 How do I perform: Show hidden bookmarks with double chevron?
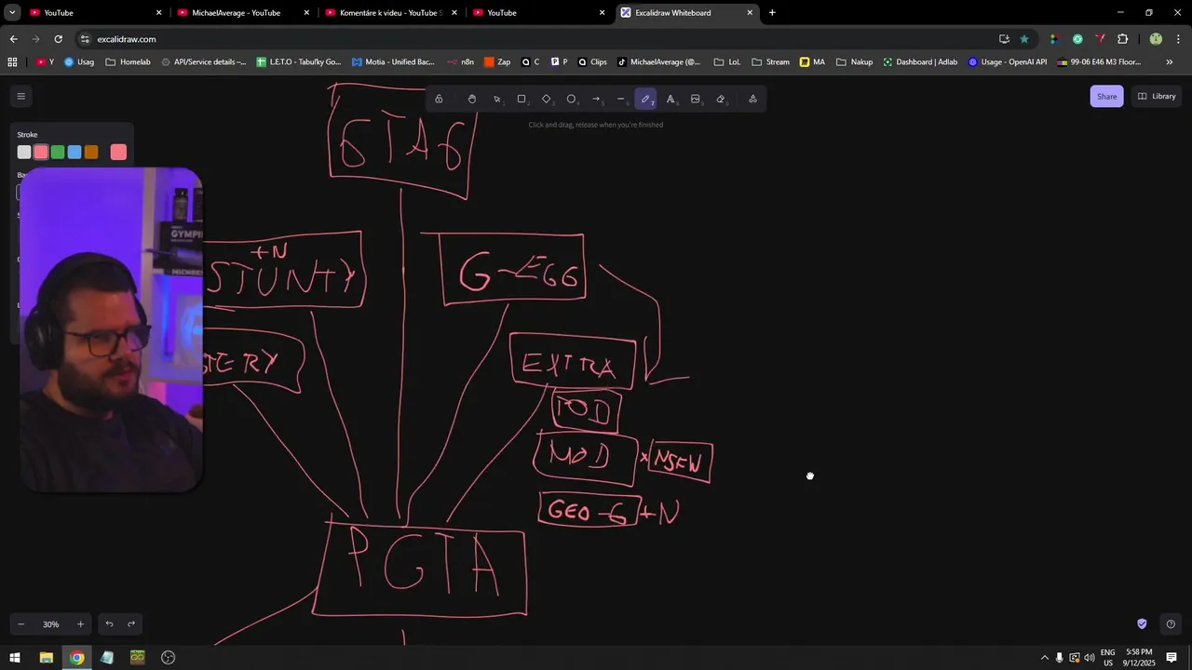pyautogui.click(x=1170, y=62)
